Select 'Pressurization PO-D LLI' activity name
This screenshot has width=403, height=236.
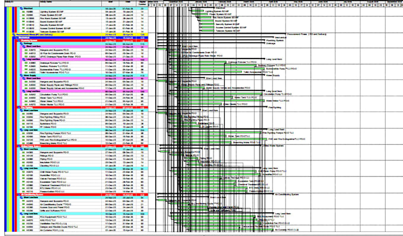pos(52,192)
